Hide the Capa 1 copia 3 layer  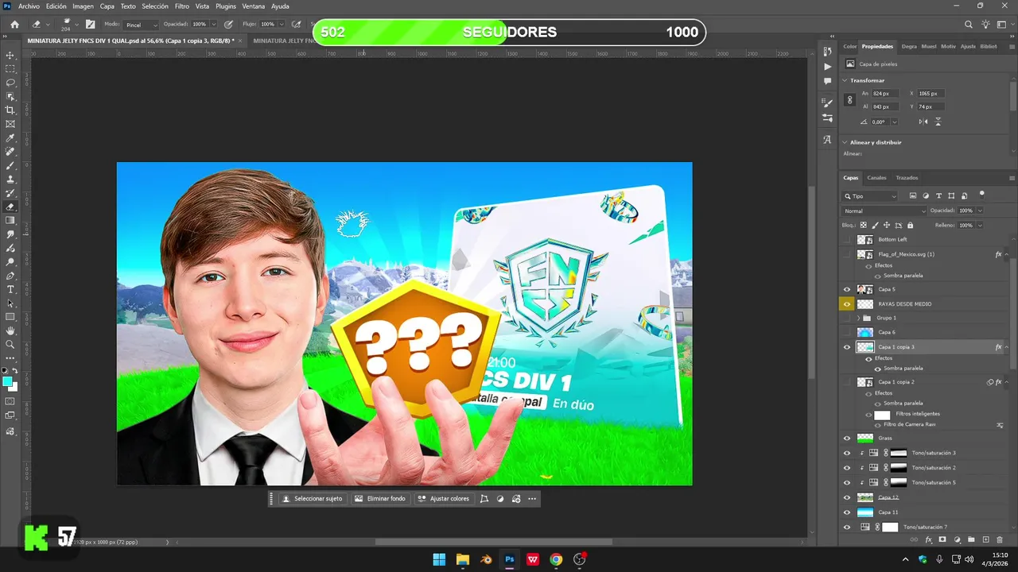click(847, 347)
